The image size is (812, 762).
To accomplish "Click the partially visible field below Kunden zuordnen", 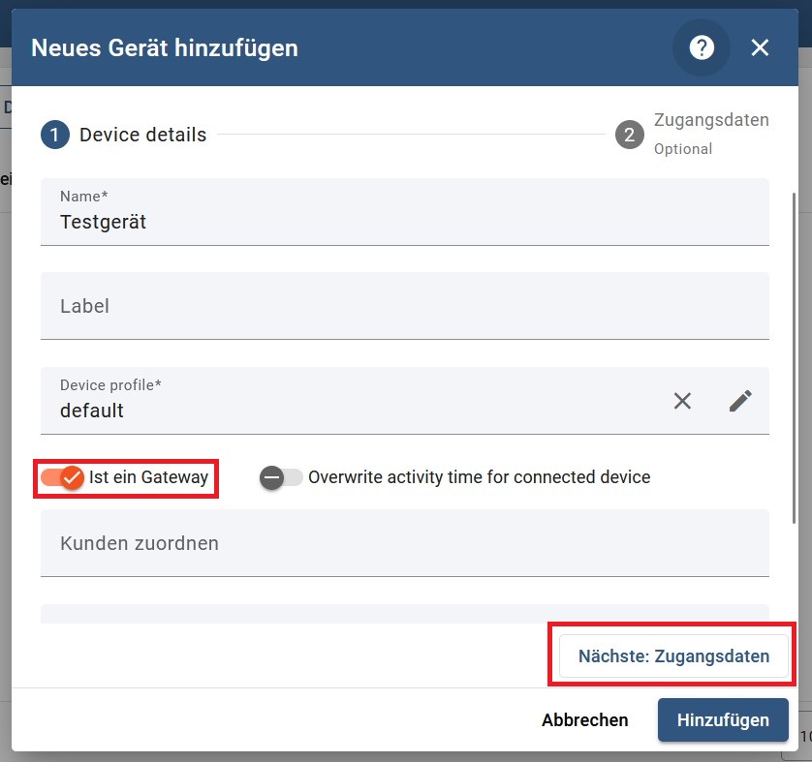I will point(404,614).
